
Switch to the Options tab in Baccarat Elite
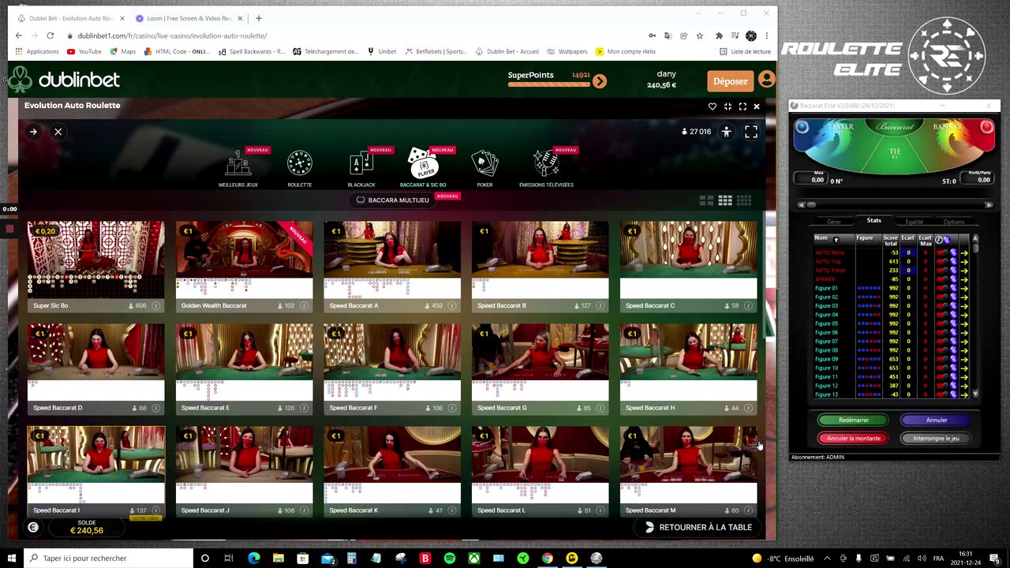point(953,222)
